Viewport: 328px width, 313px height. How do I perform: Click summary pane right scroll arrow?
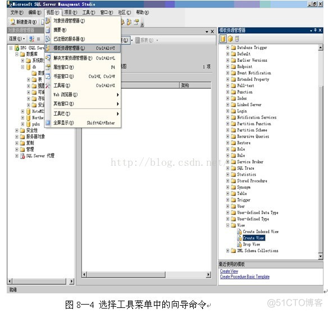click(208, 274)
